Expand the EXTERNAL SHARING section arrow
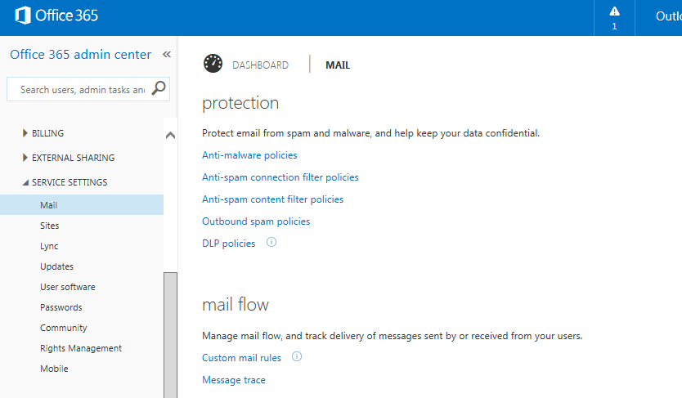Viewport: 682px width, 398px height. click(25, 157)
